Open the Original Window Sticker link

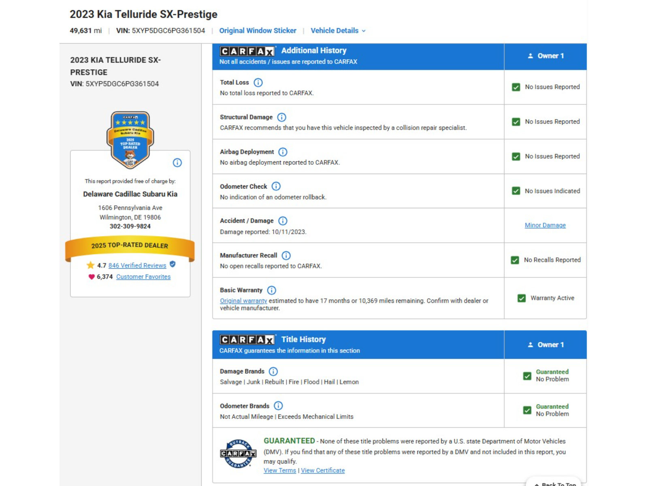click(x=258, y=31)
